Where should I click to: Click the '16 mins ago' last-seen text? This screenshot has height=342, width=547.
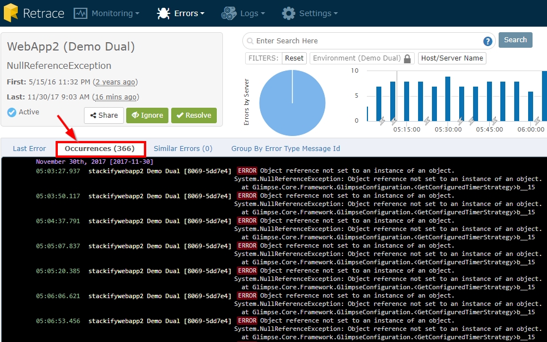[116, 97]
